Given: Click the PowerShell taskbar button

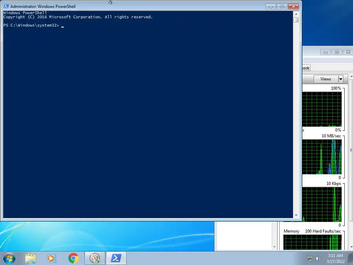Looking at the screenshot, I should (x=116, y=258).
